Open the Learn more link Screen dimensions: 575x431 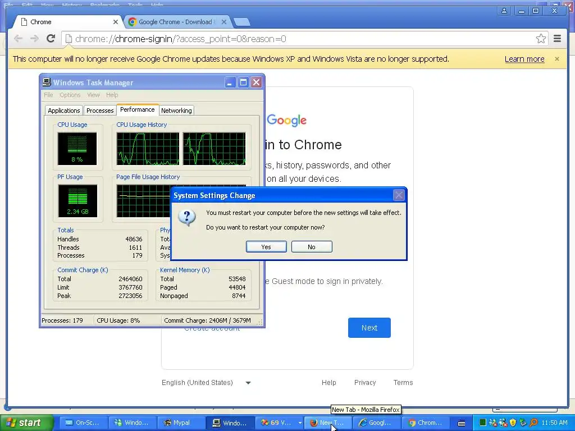click(524, 59)
